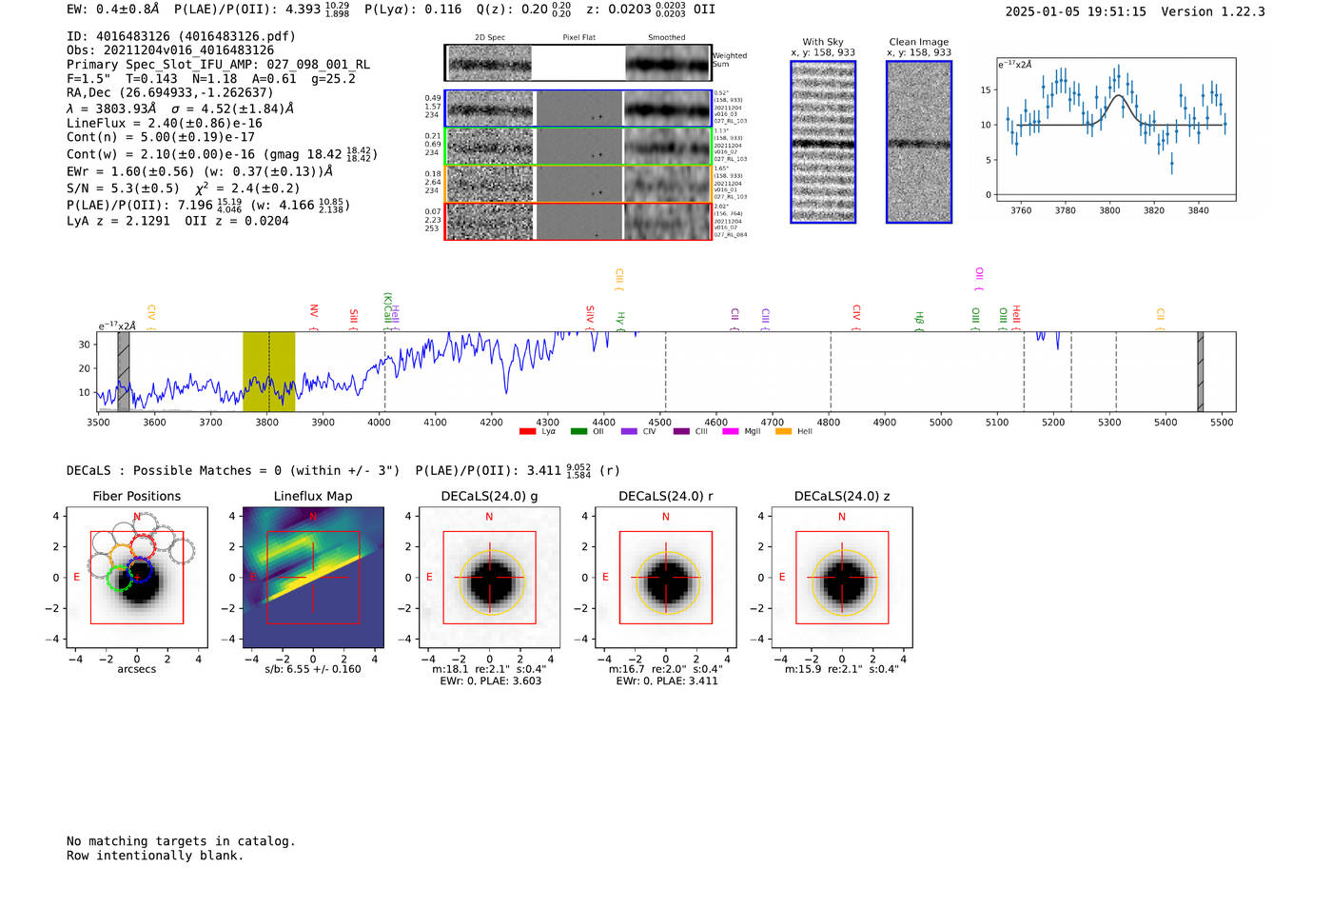Open the Clean Image cutout
Image resolution: width=1332 pixels, height=907 pixels.
tap(919, 142)
